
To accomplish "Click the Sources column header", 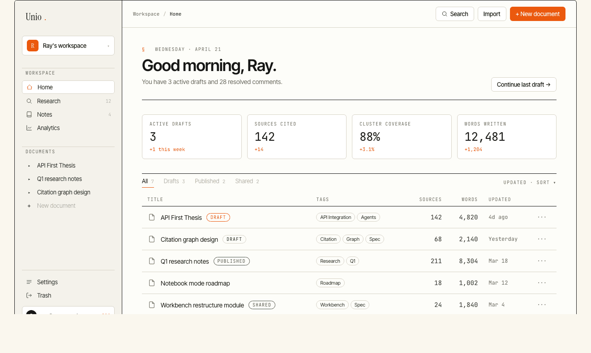I will (430, 199).
